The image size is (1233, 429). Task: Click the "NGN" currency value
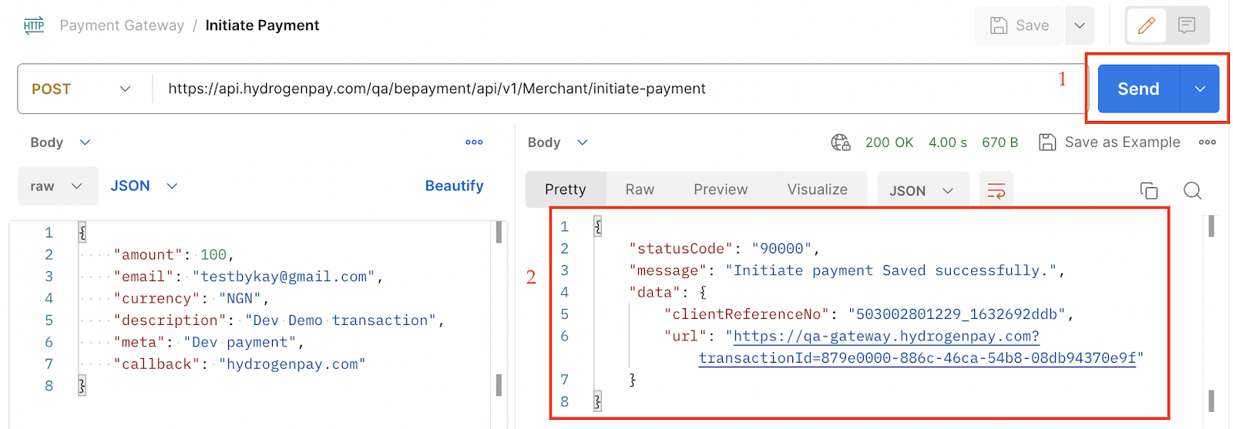(x=240, y=298)
